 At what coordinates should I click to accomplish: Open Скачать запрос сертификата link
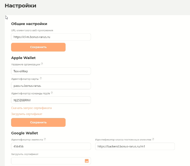[x=32, y=108]
